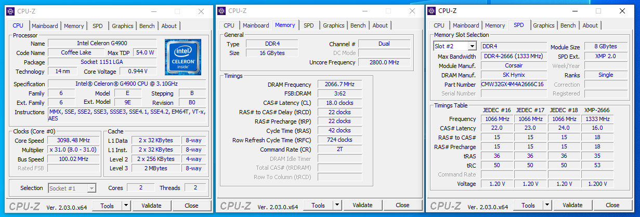The image size is (640, 217).
Task: Click Validate in the right CPU-Z window
Action: (573, 205)
